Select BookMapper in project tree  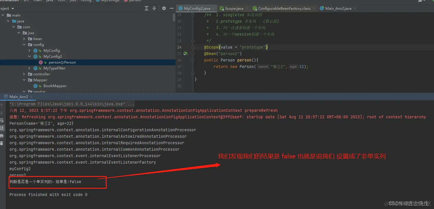tap(55, 86)
